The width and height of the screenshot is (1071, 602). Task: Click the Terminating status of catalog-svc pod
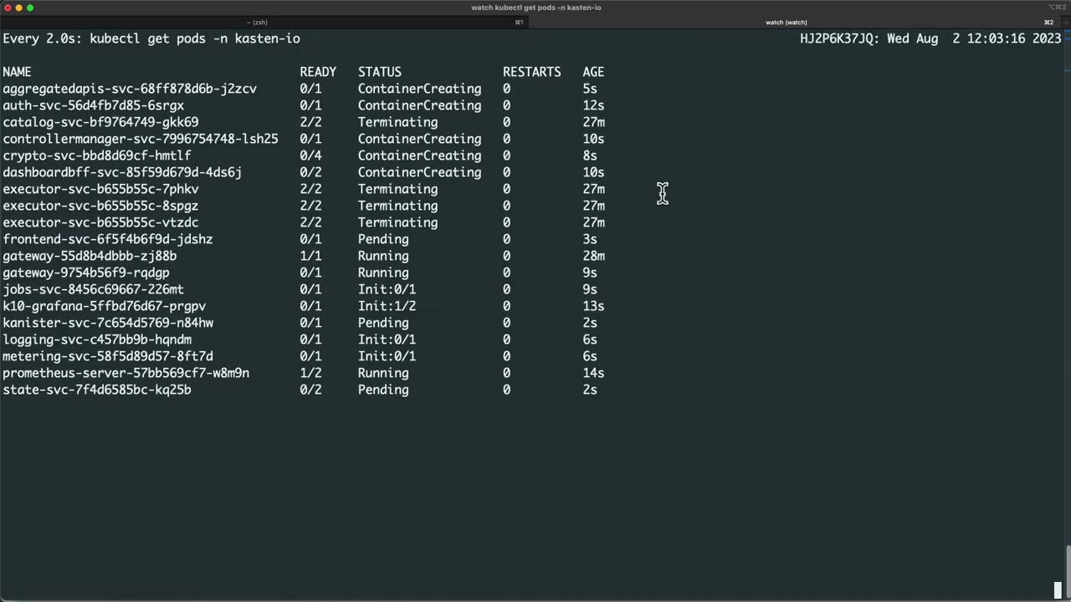pyautogui.click(x=397, y=122)
